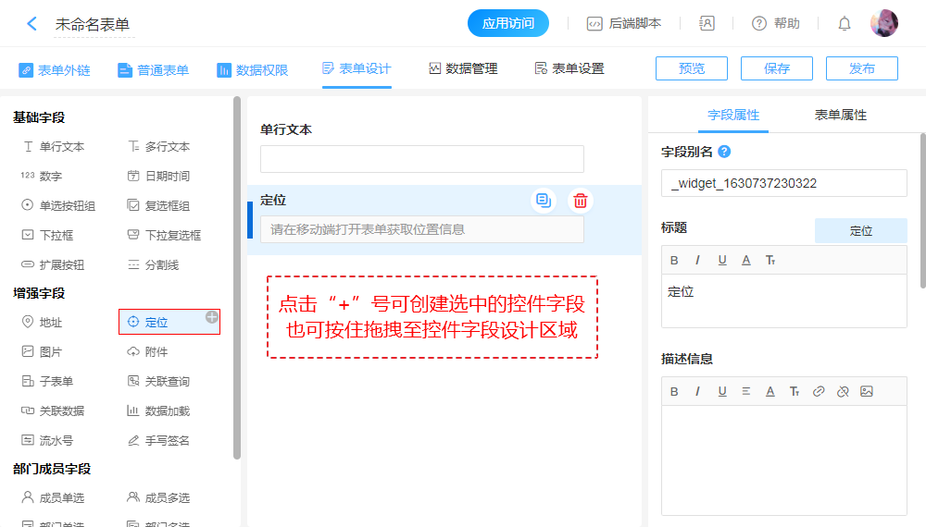926x527 pixels.
Task: Toggle bold in the 标题 editor toolbar
Action: (x=675, y=260)
